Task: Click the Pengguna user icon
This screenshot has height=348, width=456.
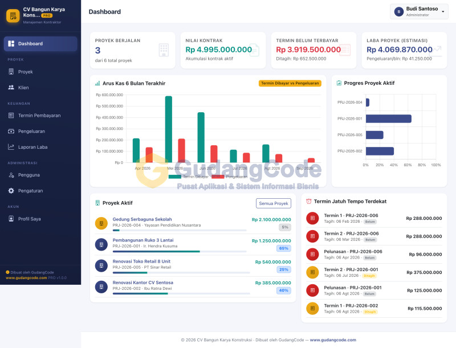Action: pos(11,175)
